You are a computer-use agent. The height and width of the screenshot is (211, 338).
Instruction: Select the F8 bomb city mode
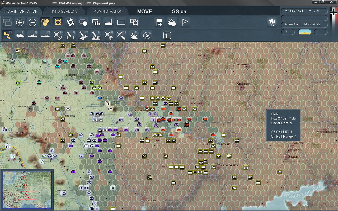click(x=96, y=35)
